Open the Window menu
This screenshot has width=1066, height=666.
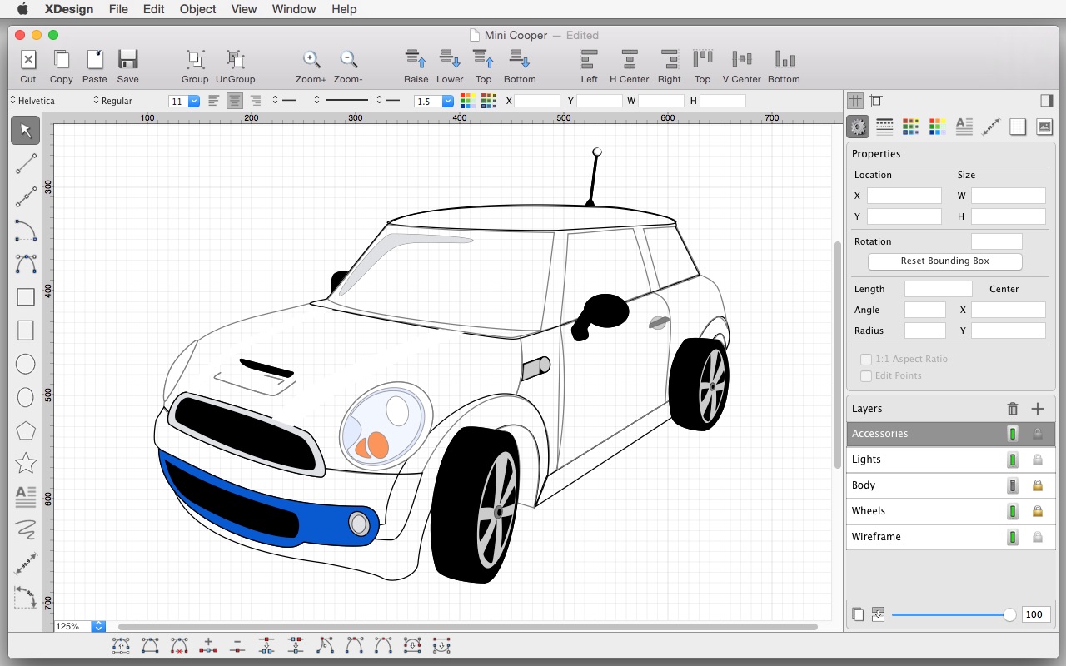click(x=294, y=9)
